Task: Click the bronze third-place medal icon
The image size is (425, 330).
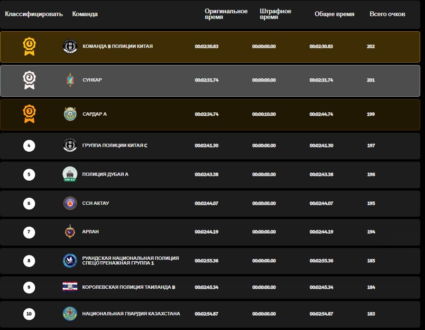Action: [29, 114]
